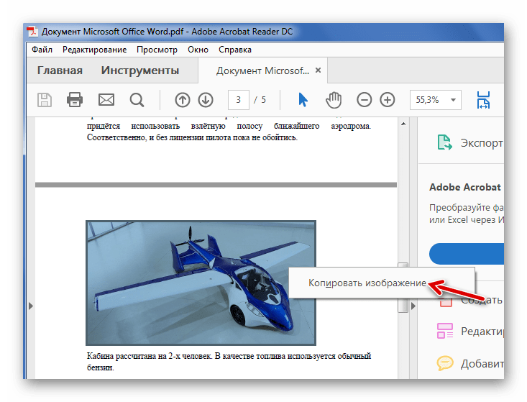Choose Копировать изображение from the context menu
Image resolution: width=527 pixels, height=402 pixels.
(x=367, y=283)
